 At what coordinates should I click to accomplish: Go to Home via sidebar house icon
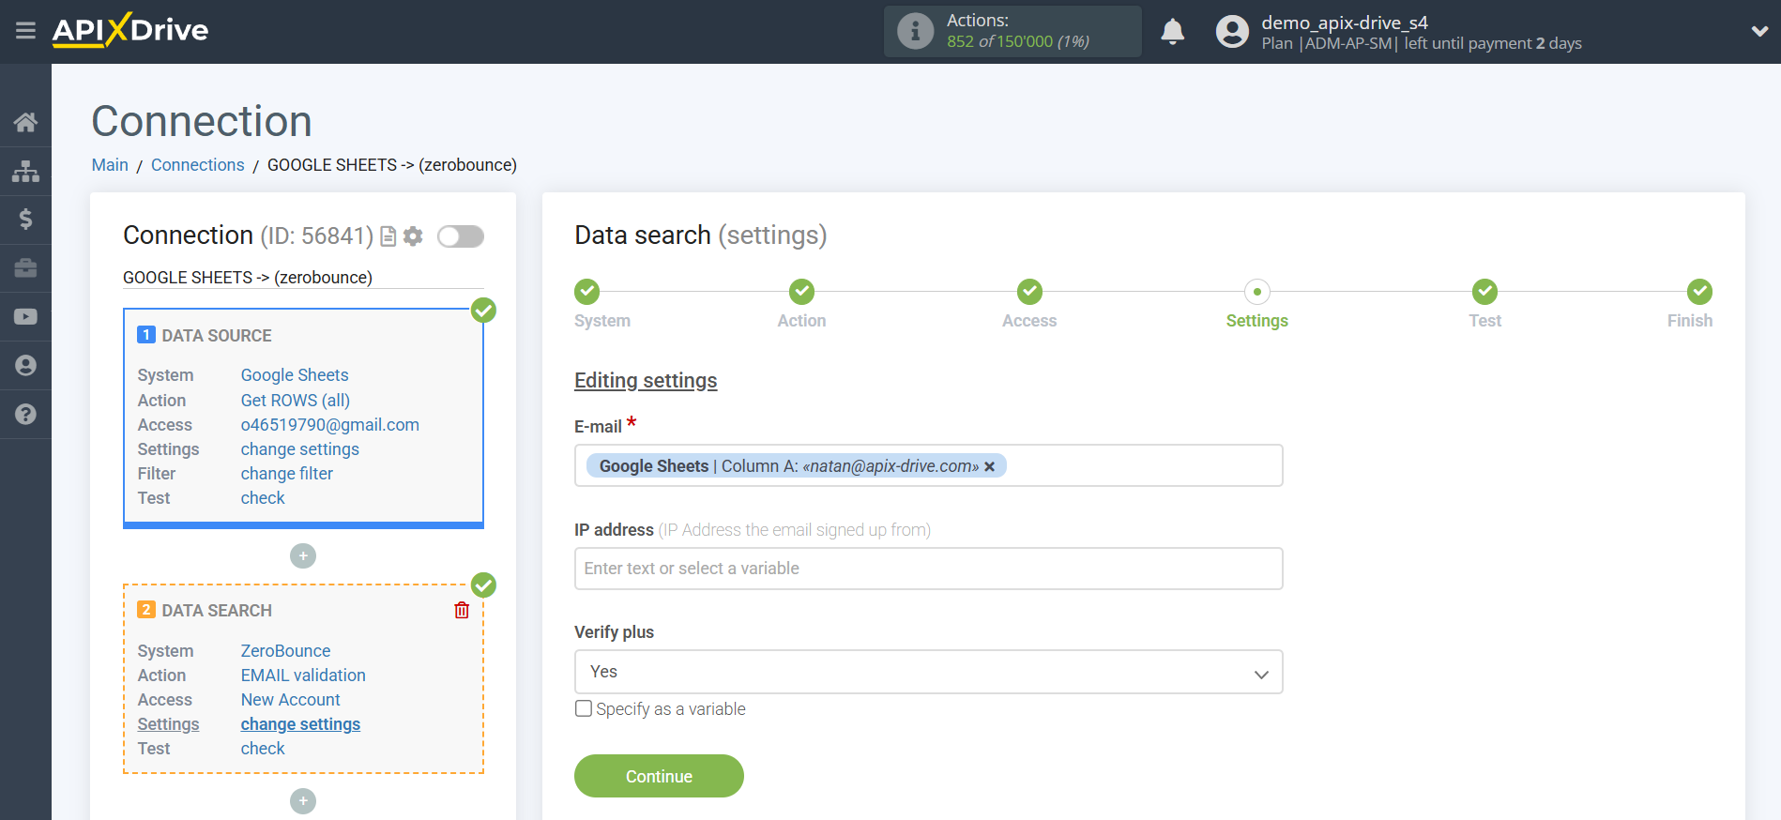25,122
